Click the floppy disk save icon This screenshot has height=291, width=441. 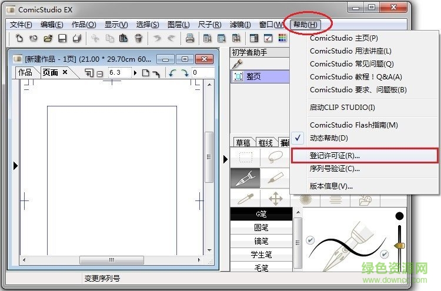(62, 38)
